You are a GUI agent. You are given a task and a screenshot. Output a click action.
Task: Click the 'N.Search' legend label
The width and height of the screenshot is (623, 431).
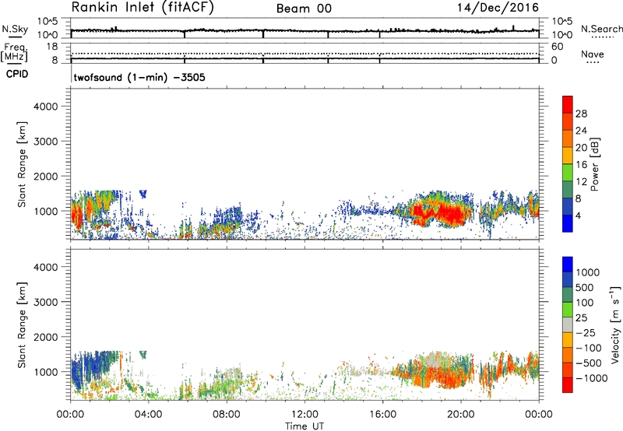point(601,29)
